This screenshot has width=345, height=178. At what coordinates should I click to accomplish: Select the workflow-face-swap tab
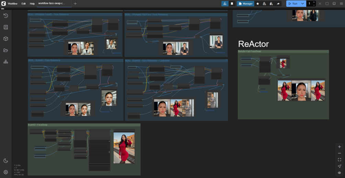[x=52, y=3]
